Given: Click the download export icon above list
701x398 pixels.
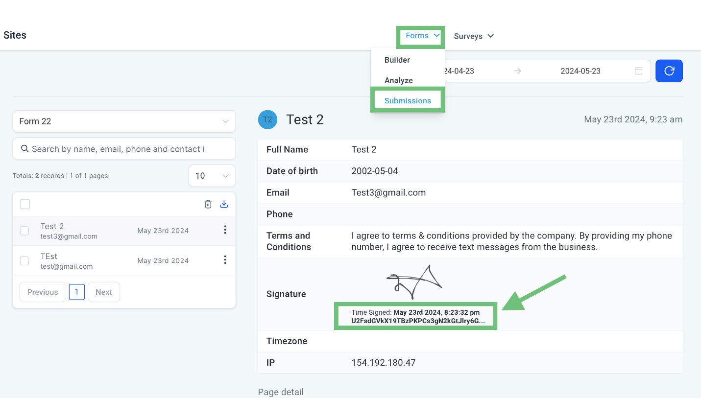Looking at the screenshot, I should [x=224, y=204].
